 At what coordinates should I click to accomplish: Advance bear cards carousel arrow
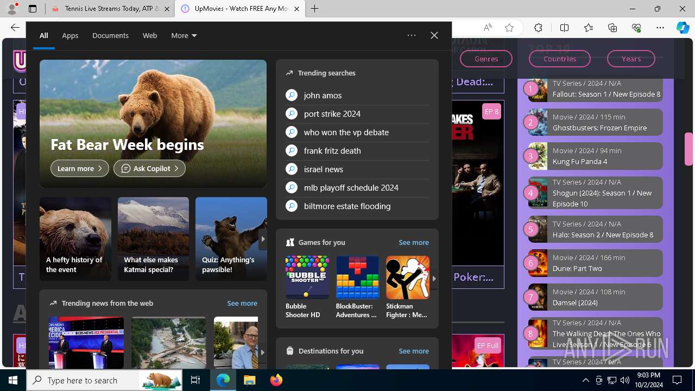point(263,239)
